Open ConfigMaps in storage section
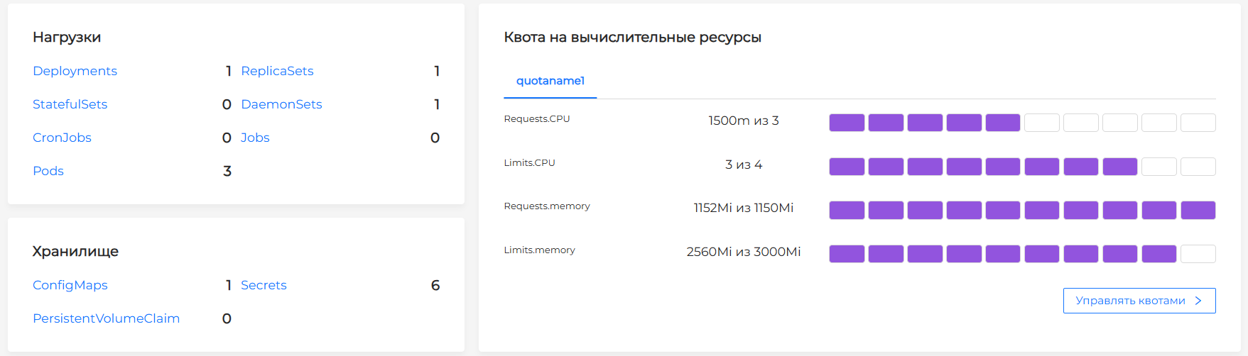The image size is (1248, 356). tap(70, 285)
